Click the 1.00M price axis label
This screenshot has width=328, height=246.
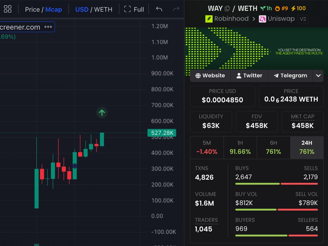(x=160, y=57)
